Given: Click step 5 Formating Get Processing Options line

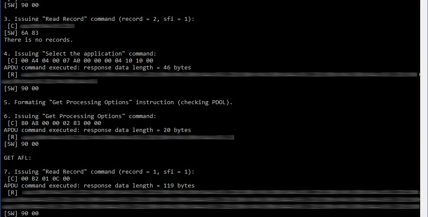Looking at the screenshot, I should (x=118, y=102).
